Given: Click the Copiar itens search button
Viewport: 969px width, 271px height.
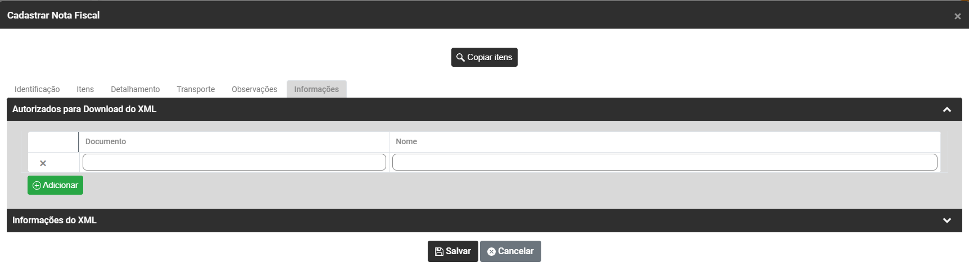Looking at the screenshot, I should pyautogui.click(x=484, y=57).
